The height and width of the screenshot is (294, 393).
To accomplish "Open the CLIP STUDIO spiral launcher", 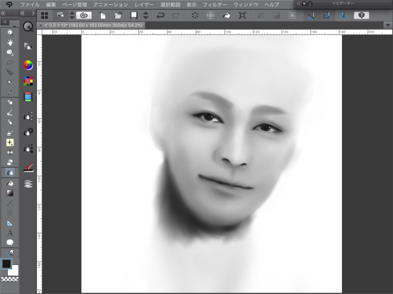I will (x=84, y=16).
